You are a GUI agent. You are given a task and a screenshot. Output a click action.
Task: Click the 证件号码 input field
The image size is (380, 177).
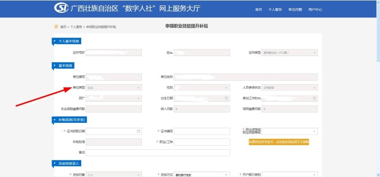pyautogui.click(x=114, y=52)
